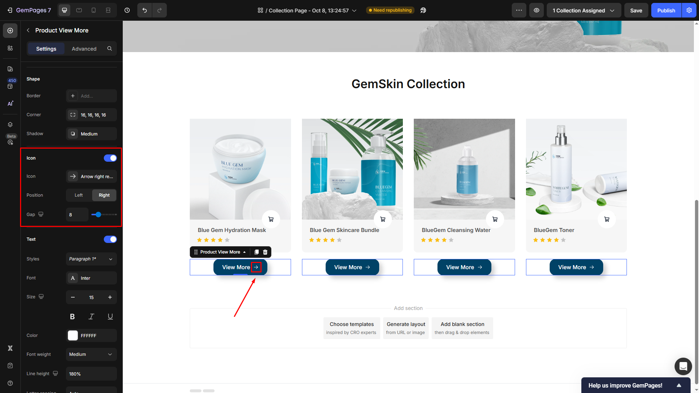The height and width of the screenshot is (393, 699).
Task: Open the Font weight Medium dropdown
Action: [x=91, y=354]
